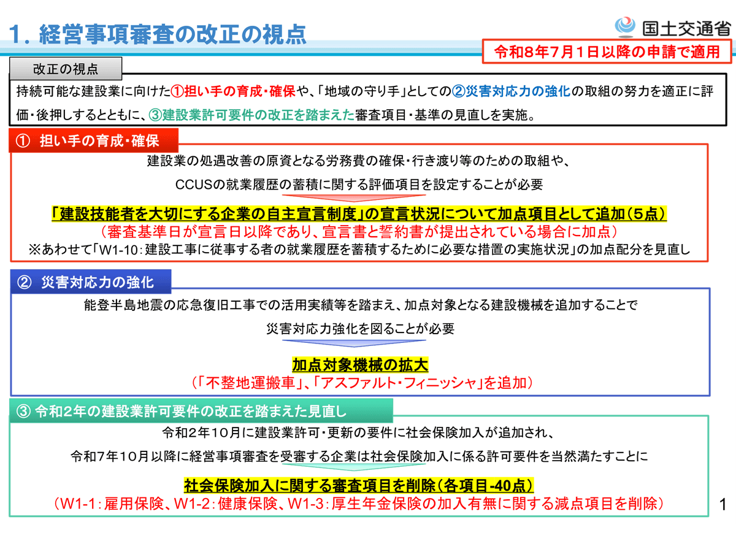Click the yellow highlighted 建設技能者を大切にする企業の自主宣言制度 line
The width and height of the screenshot is (736, 552).
[x=359, y=215]
